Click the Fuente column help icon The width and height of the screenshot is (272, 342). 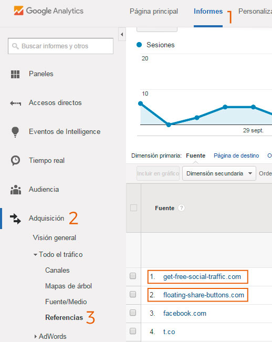(181, 208)
